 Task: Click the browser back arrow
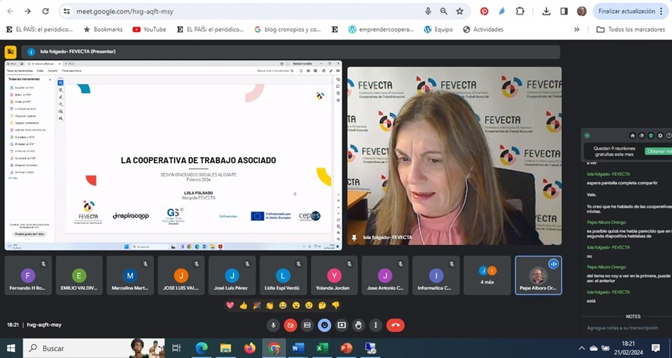click(x=10, y=11)
